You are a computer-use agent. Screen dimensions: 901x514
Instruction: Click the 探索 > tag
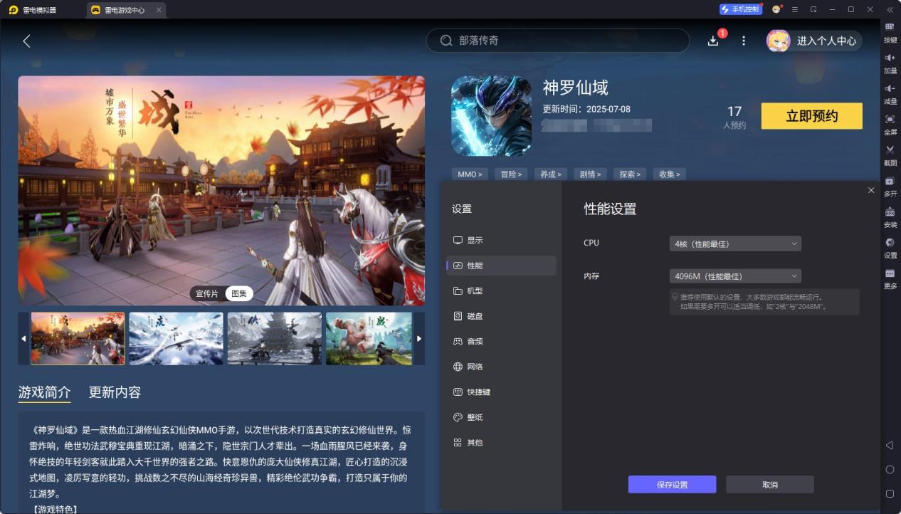631,174
